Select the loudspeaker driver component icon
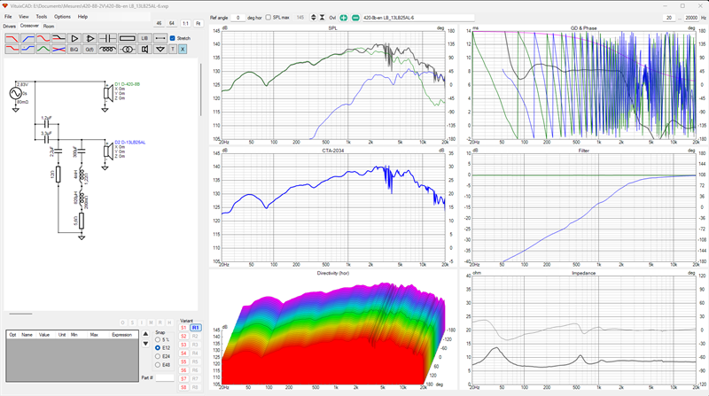709x396 pixels. point(144,50)
